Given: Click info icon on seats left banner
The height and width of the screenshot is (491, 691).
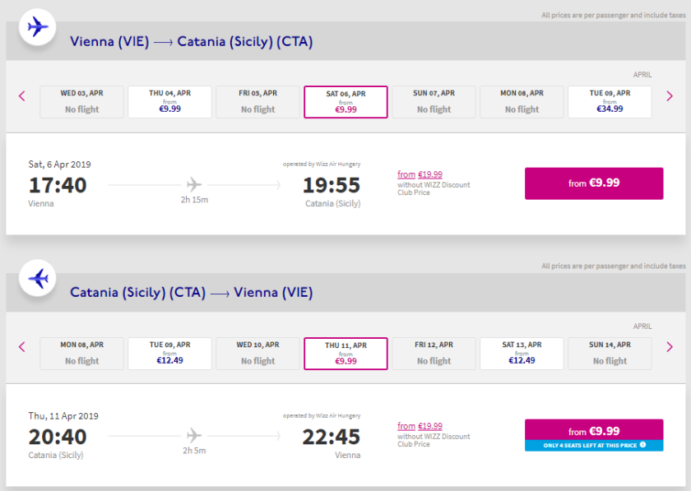Looking at the screenshot, I should pyautogui.click(x=642, y=445).
